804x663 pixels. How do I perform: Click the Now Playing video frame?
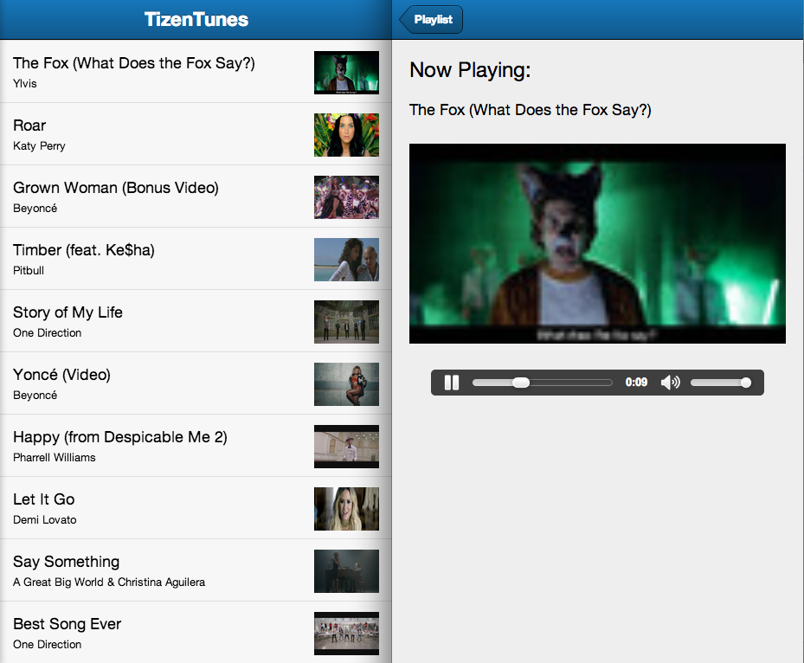[x=597, y=243]
